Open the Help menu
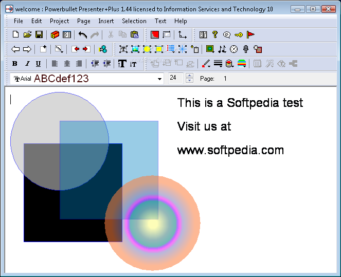341x277 pixels. [x=181, y=21]
